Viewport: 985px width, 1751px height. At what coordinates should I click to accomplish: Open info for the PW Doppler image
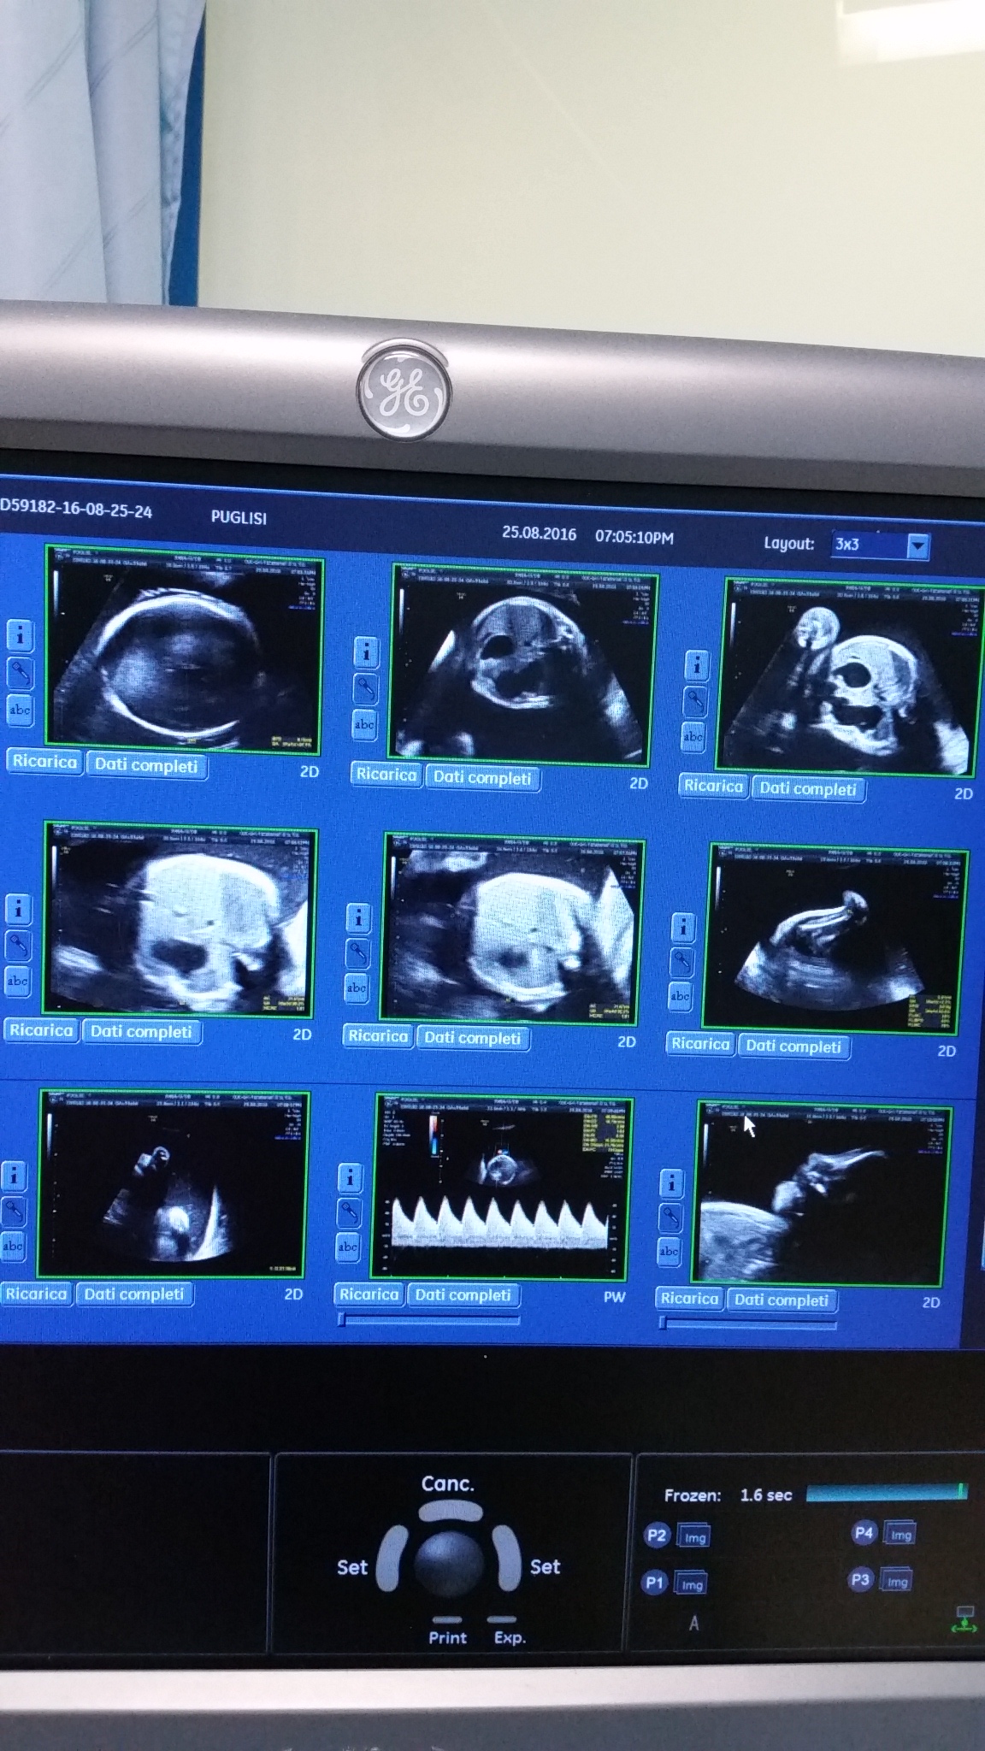(x=350, y=1178)
